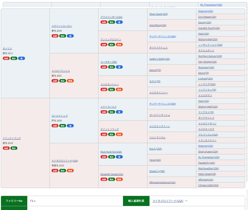Screen dimensions: 248x210
Task: Open the ゴールドシップ pedigree link
Action: tap(59, 116)
